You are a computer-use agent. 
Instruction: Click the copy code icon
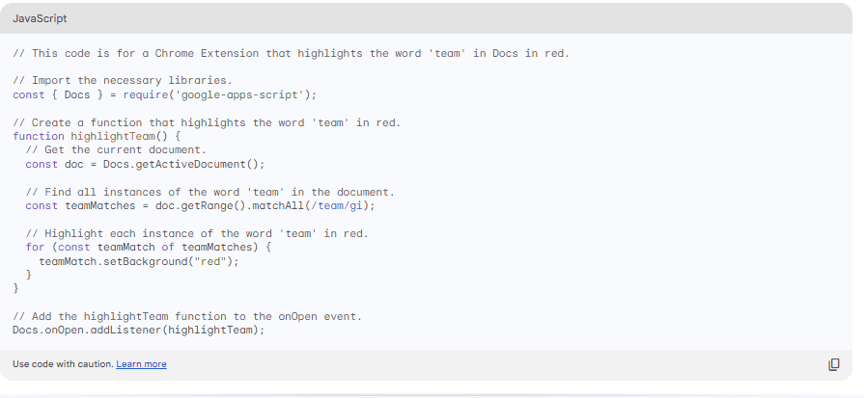[834, 364]
